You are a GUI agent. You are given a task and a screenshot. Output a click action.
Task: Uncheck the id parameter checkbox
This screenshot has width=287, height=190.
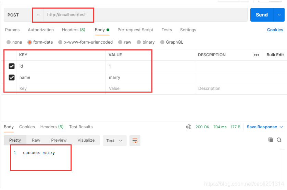12,66
